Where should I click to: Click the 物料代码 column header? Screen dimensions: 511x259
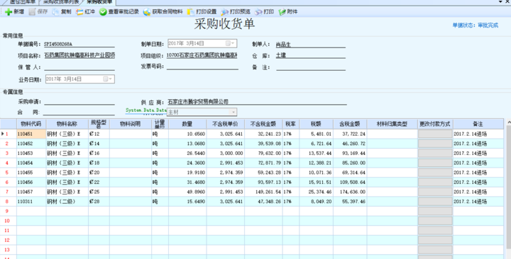(31, 124)
